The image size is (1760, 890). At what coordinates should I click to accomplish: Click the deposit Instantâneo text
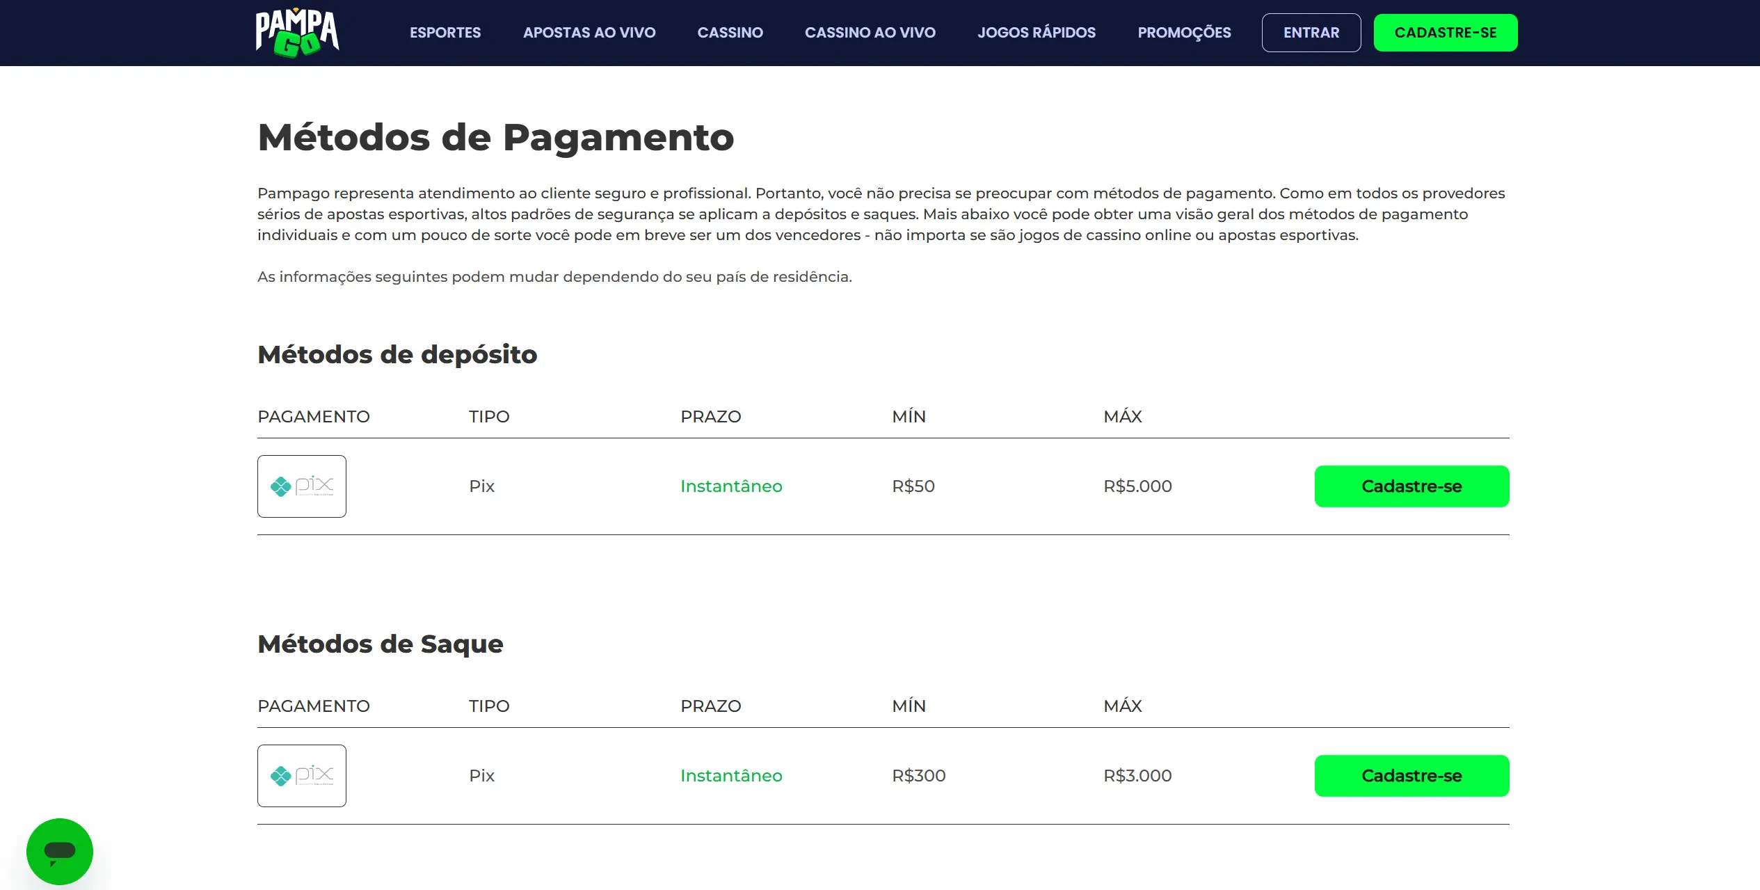click(x=730, y=486)
